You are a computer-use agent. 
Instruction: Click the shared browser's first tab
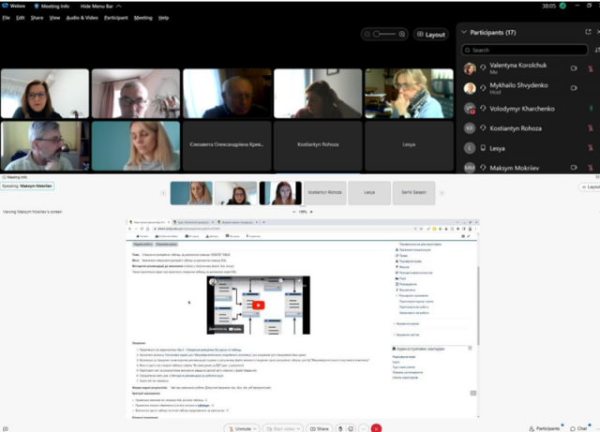point(150,222)
